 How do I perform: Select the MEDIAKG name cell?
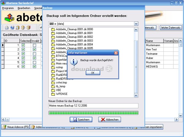click(x=155, y=67)
